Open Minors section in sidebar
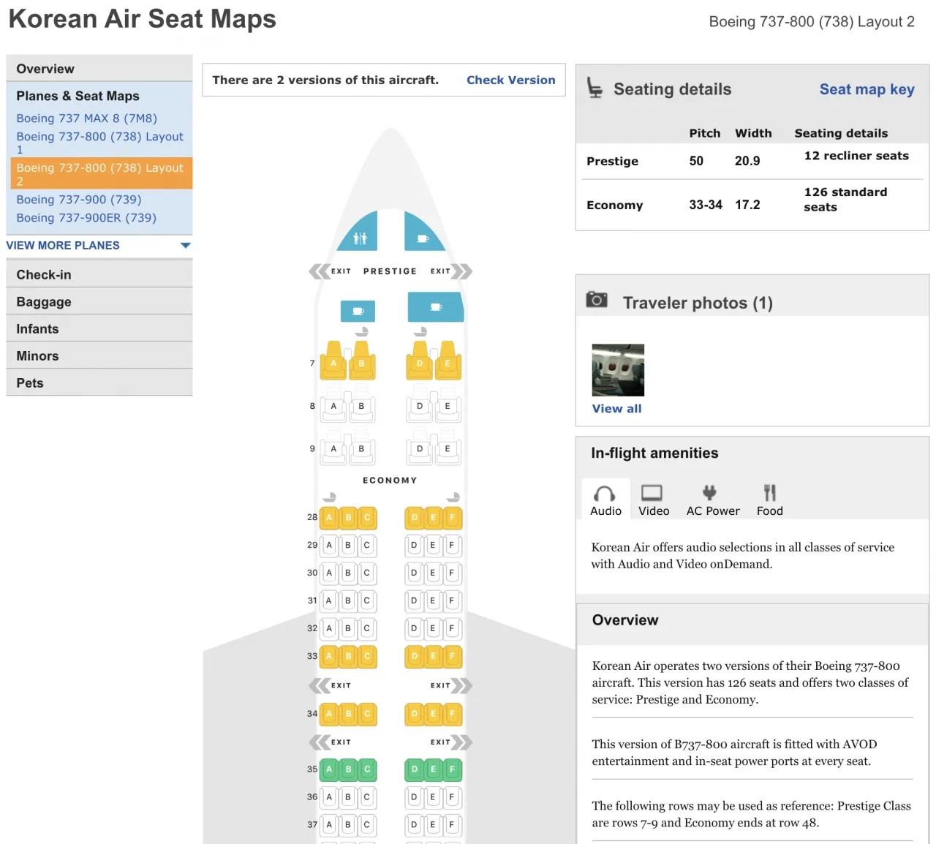 point(99,356)
